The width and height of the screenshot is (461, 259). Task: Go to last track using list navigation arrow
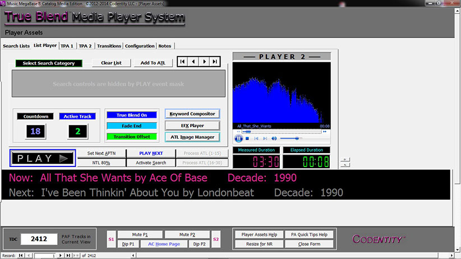coord(214,62)
